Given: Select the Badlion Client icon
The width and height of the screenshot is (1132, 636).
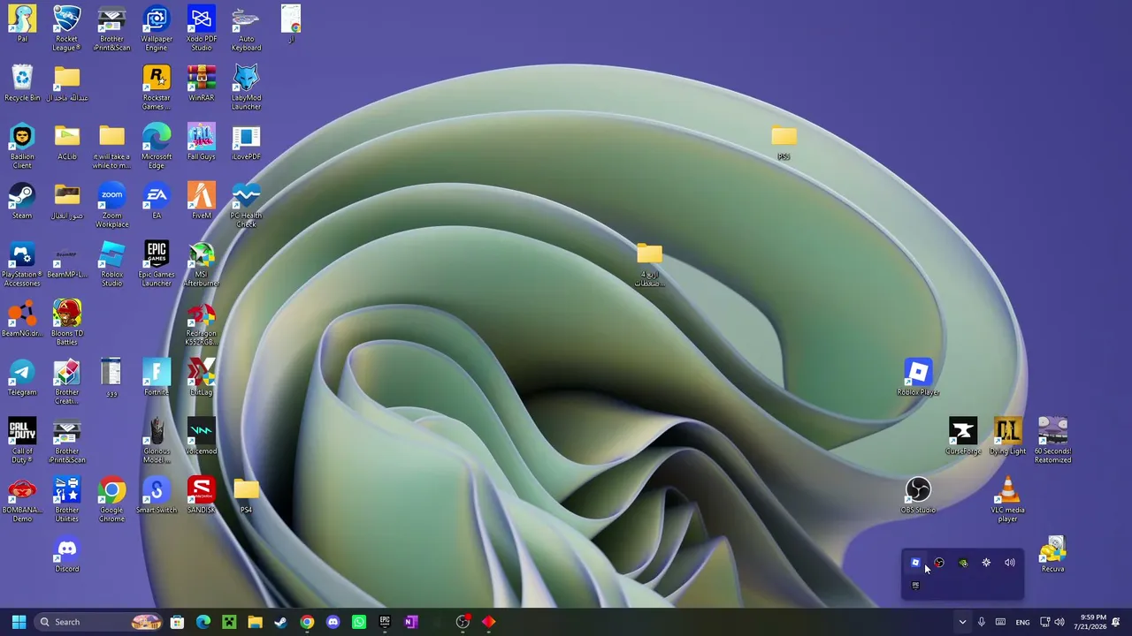Looking at the screenshot, I should (x=22, y=147).
